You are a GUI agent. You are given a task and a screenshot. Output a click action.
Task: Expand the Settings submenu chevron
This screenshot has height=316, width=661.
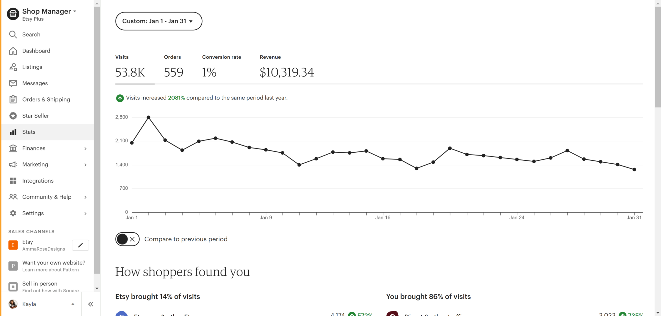click(85, 213)
